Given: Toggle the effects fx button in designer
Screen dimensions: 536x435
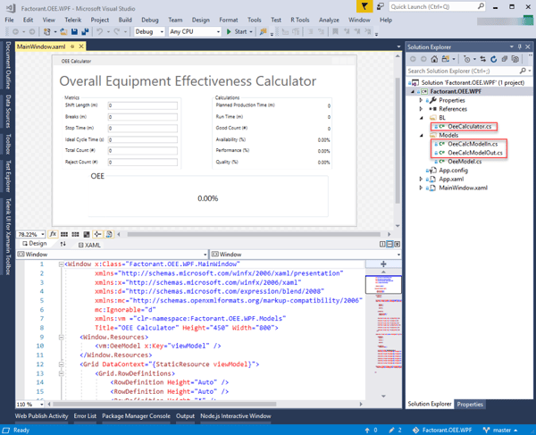Looking at the screenshot, I should click(x=53, y=234).
